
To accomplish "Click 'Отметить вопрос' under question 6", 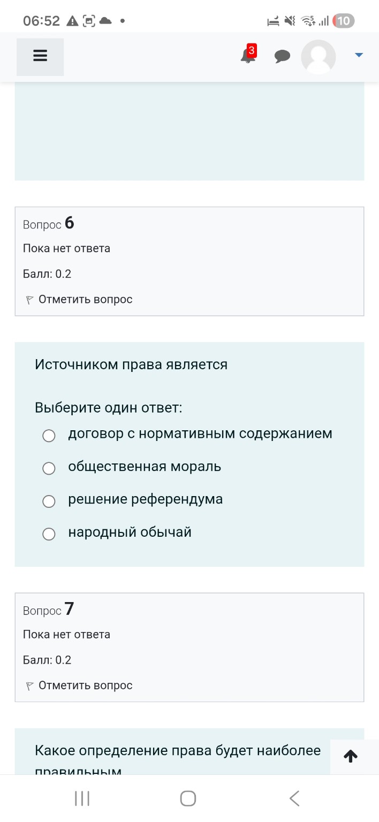I will pos(86,299).
